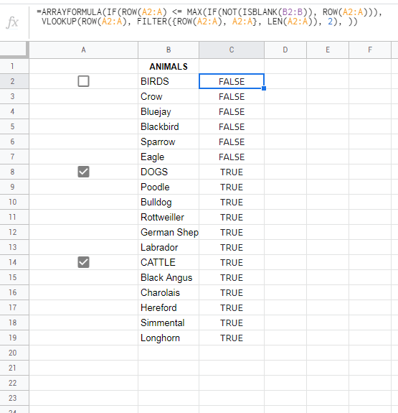Click the Rottweiller cell

click(x=169, y=217)
